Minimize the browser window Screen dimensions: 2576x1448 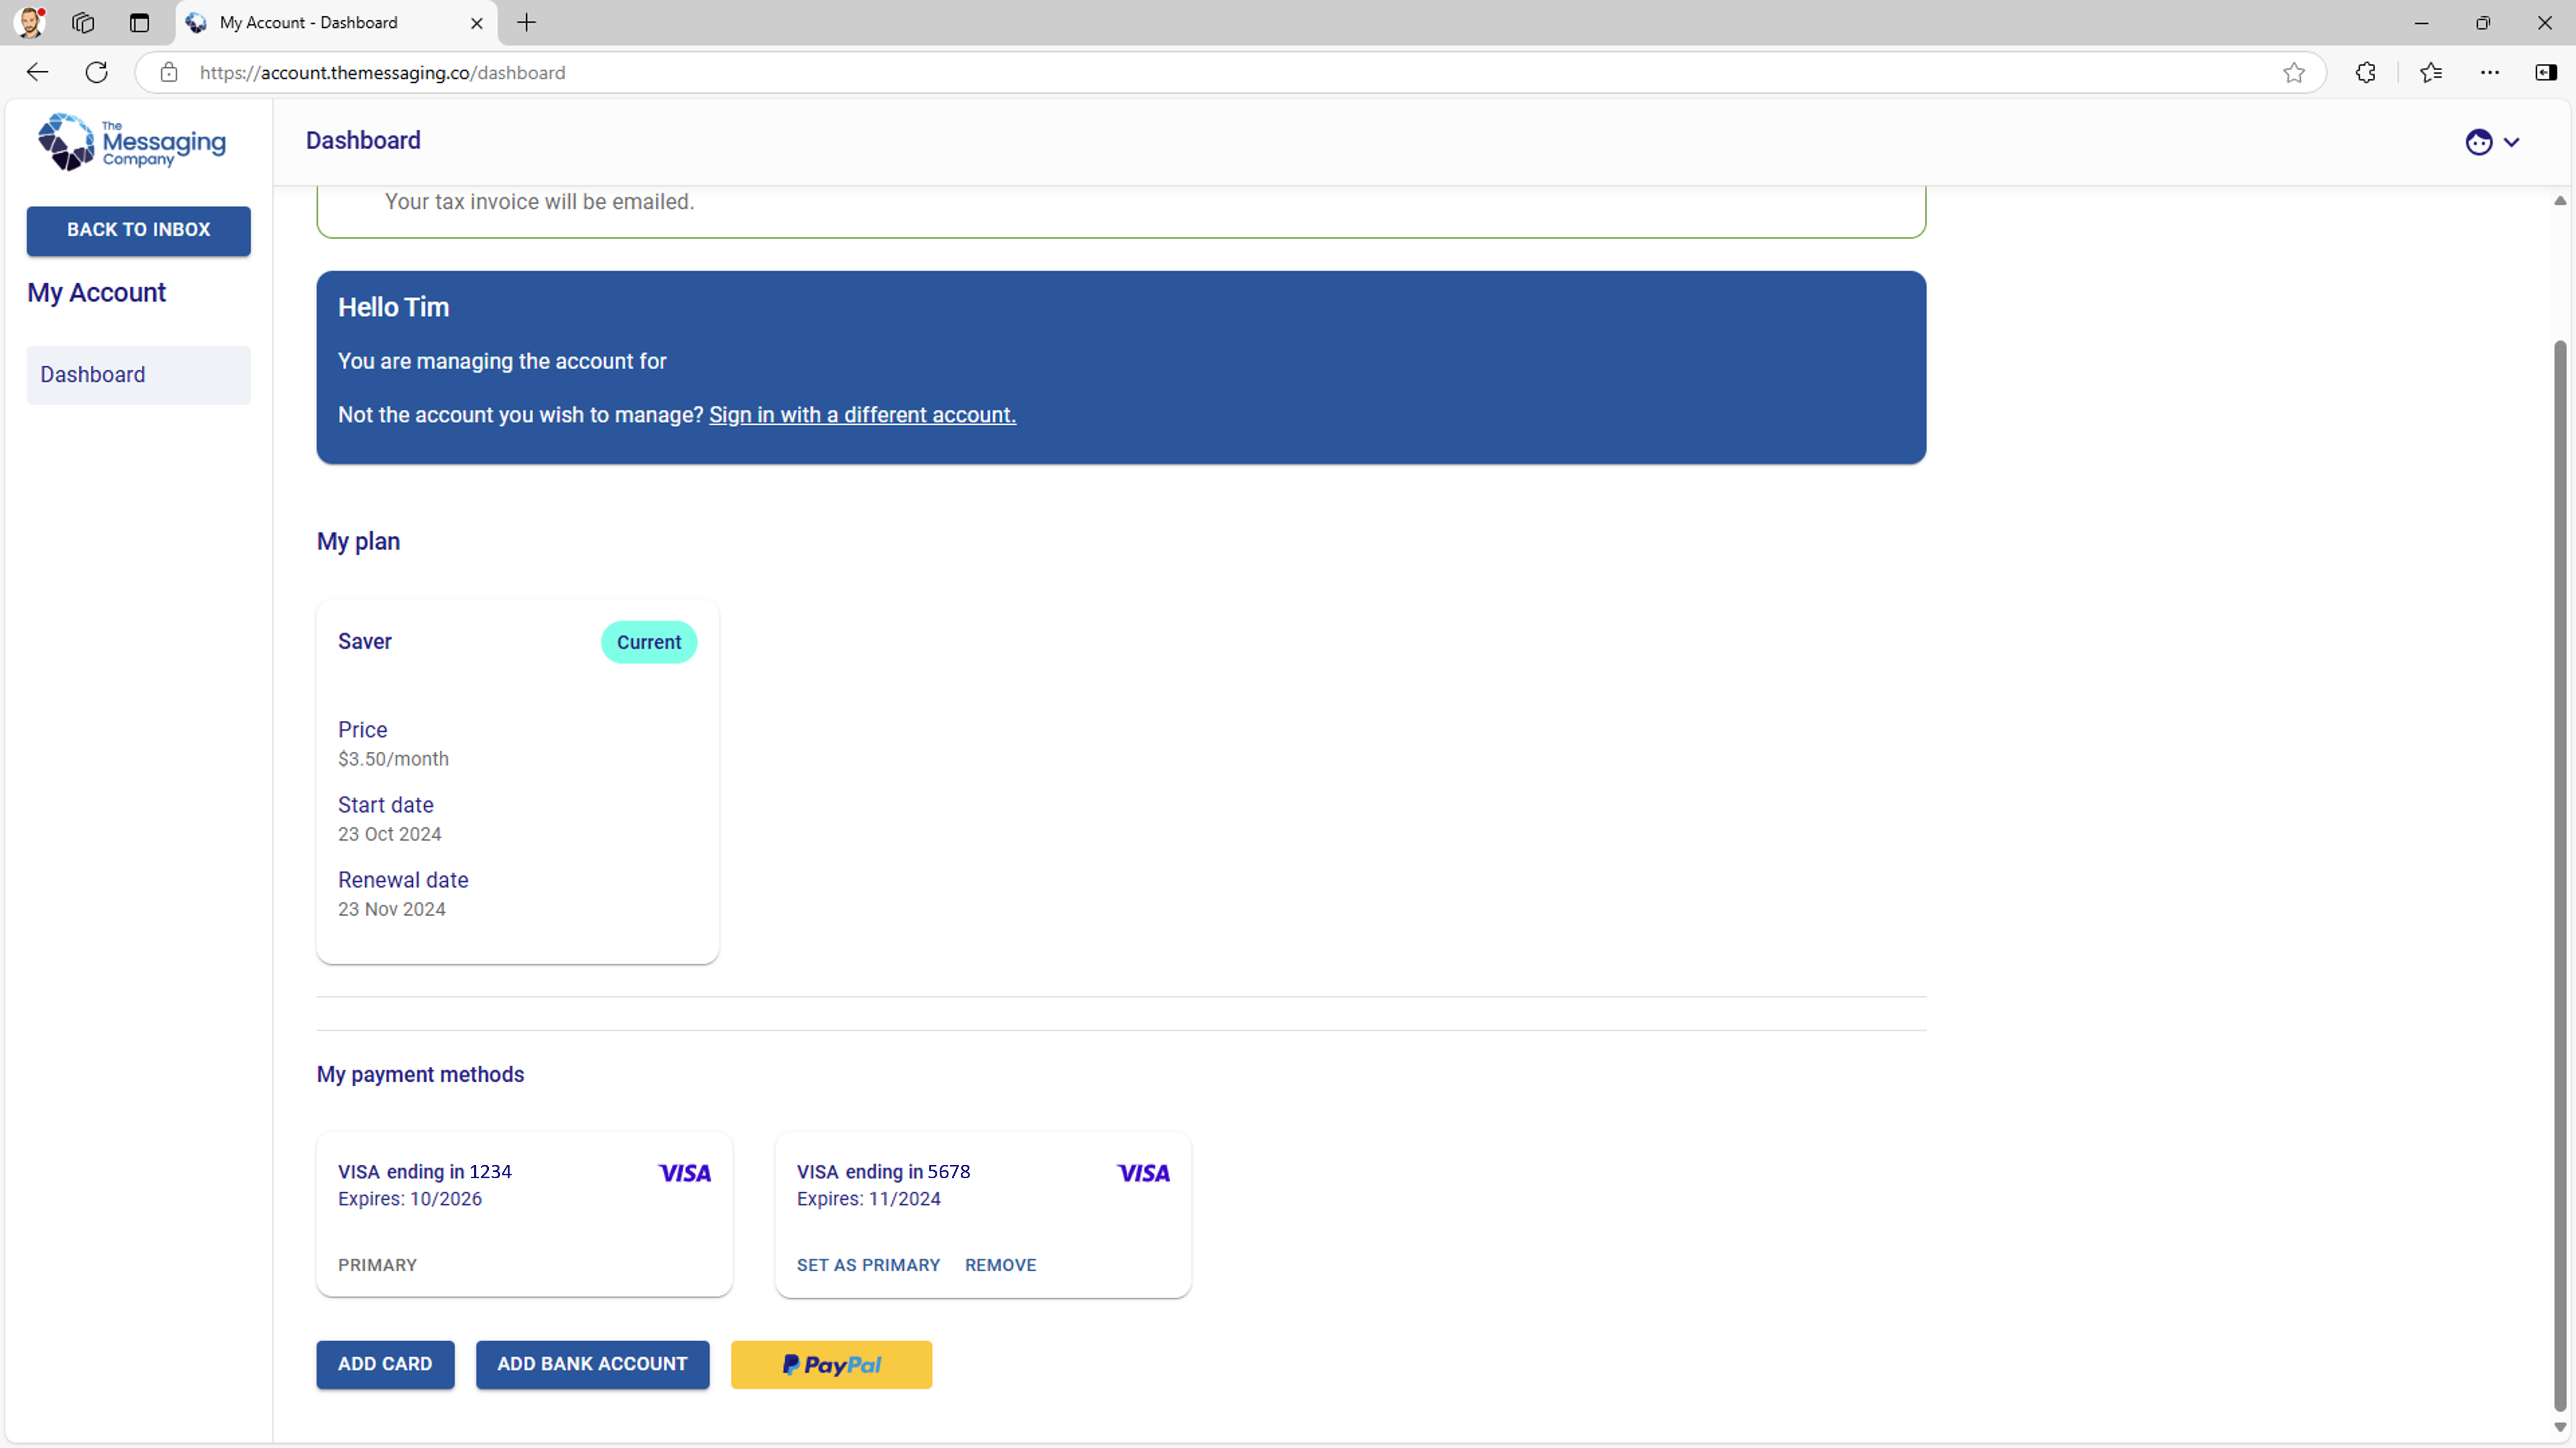(2421, 22)
